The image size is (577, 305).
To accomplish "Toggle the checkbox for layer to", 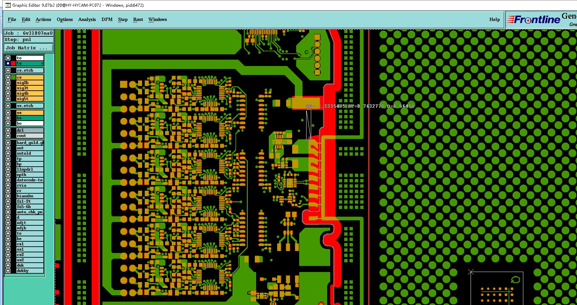I will click(x=8, y=58).
